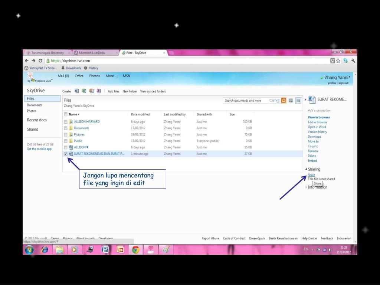380x285 pixels.
Task: Reload the SkyDrive page
Action: pyautogui.click(x=40, y=61)
